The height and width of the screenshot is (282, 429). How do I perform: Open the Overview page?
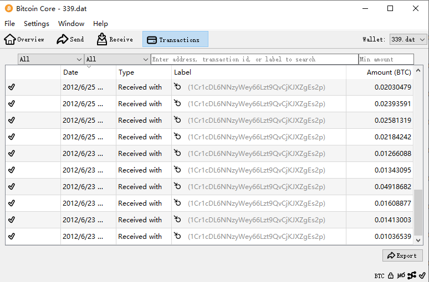tap(24, 39)
